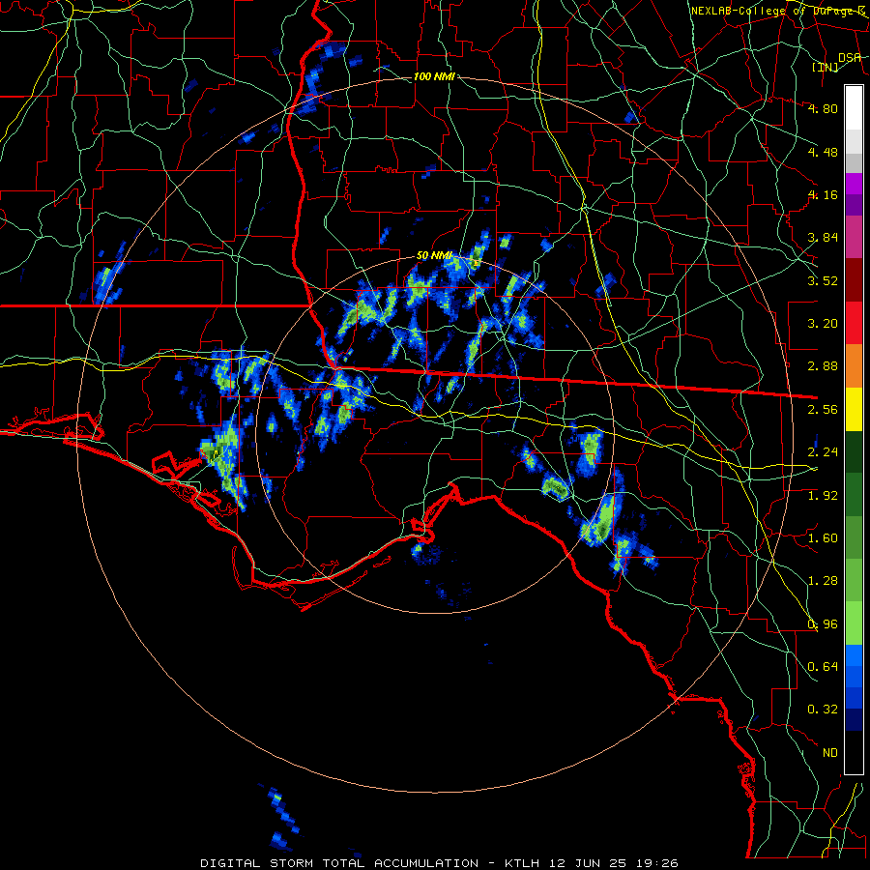The height and width of the screenshot is (870, 870).
Task: Click the DSA product label
Action: pyautogui.click(x=850, y=58)
